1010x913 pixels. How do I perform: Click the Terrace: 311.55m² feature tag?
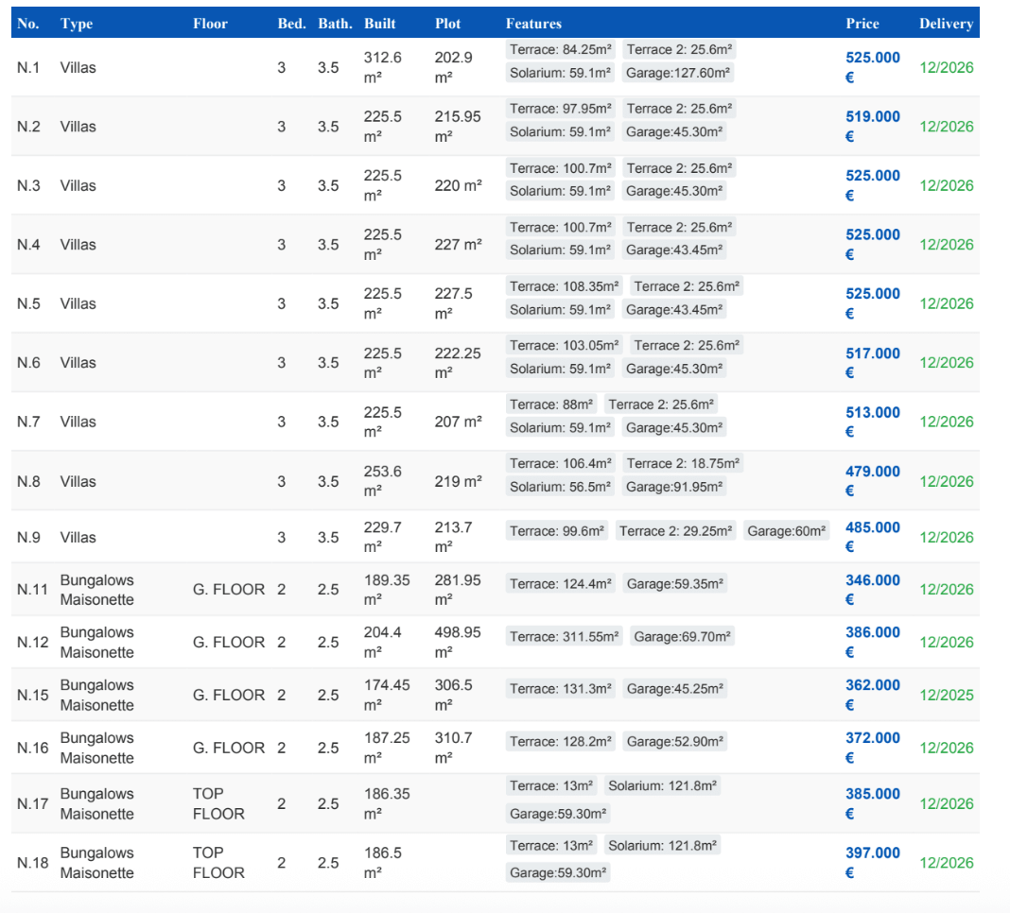565,637
